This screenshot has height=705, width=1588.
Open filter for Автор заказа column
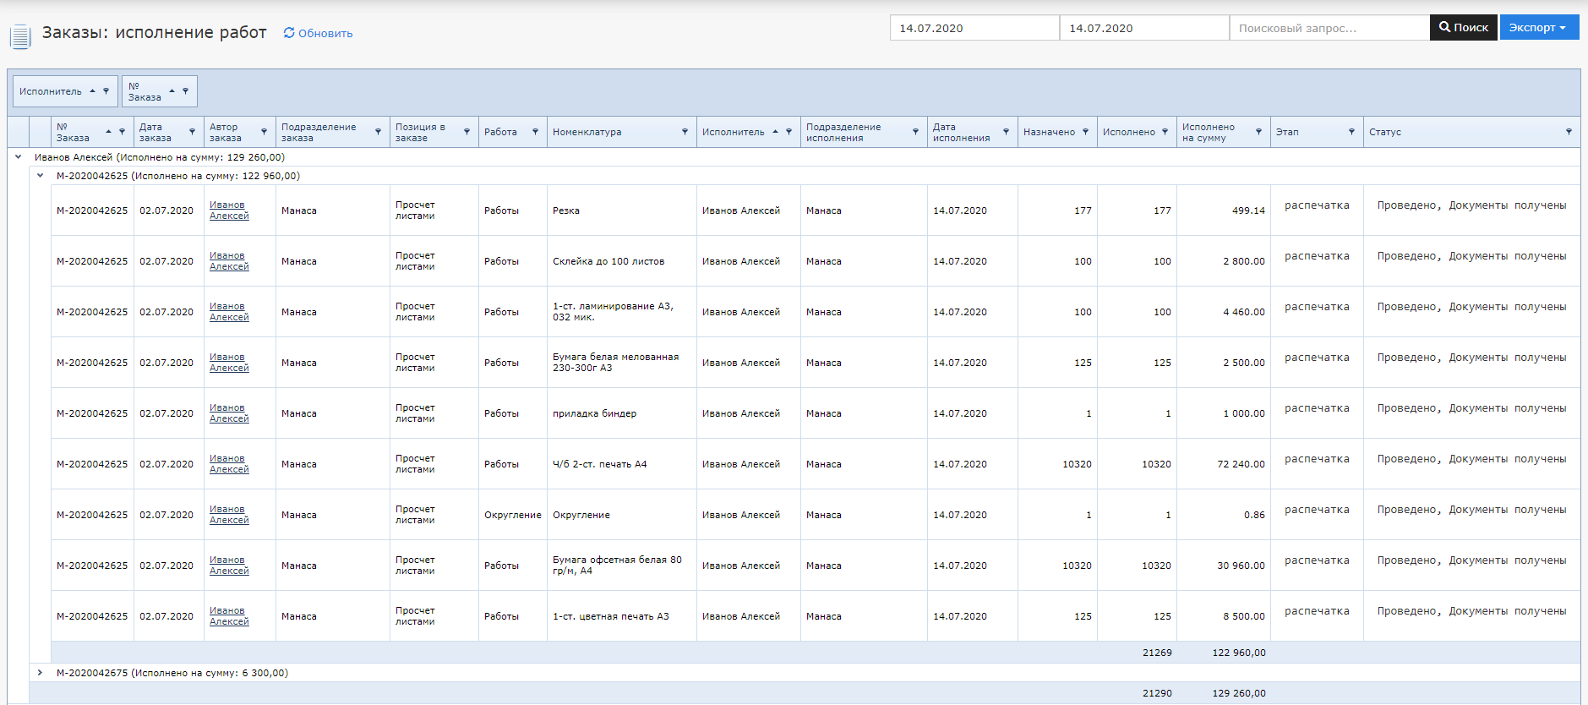[265, 132]
